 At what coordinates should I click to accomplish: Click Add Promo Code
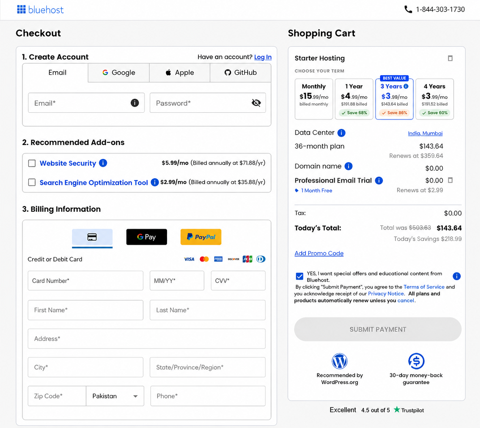click(319, 253)
